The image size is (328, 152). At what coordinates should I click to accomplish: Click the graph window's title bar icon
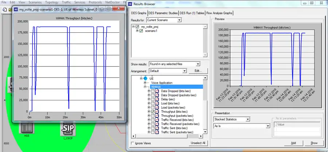tap(16, 9)
